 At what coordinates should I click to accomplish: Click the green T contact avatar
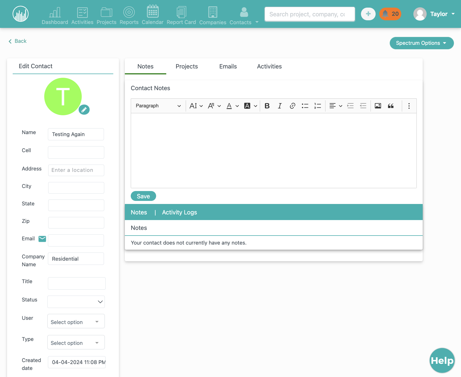click(63, 96)
